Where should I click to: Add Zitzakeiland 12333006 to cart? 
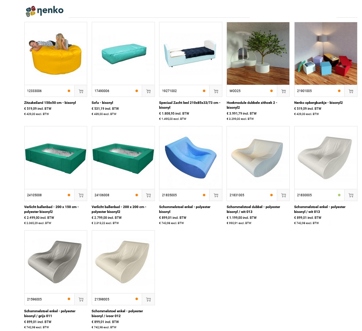click(x=81, y=91)
